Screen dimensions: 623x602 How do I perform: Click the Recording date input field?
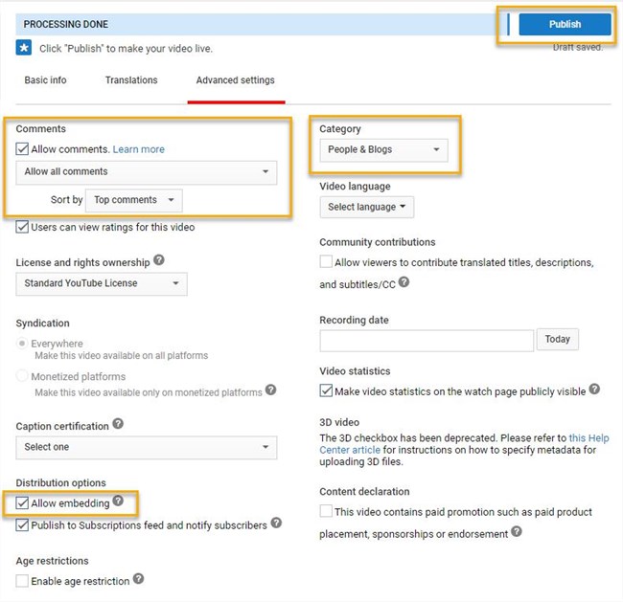[427, 340]
